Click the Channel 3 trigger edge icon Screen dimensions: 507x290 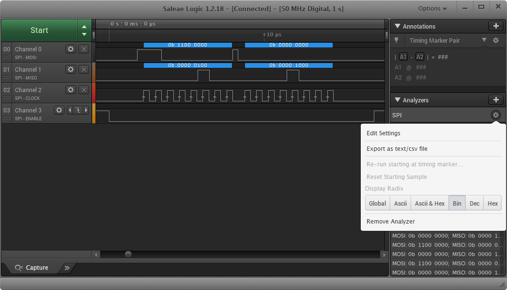coord(77,110)
